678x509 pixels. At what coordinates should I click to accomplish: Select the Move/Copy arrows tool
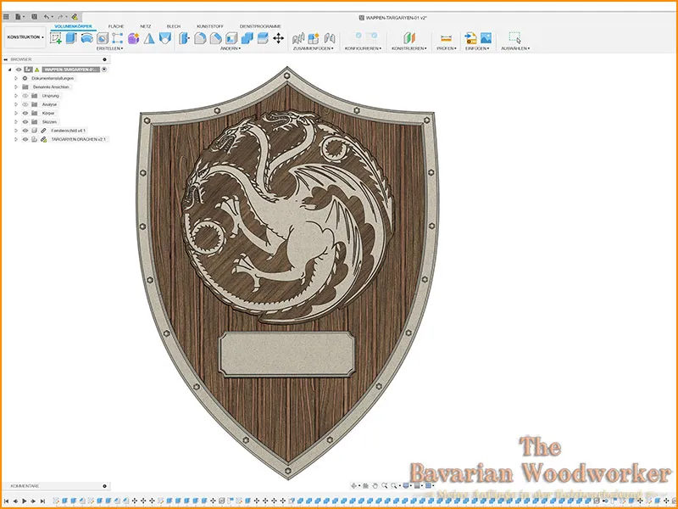click(x=279, y=38)
